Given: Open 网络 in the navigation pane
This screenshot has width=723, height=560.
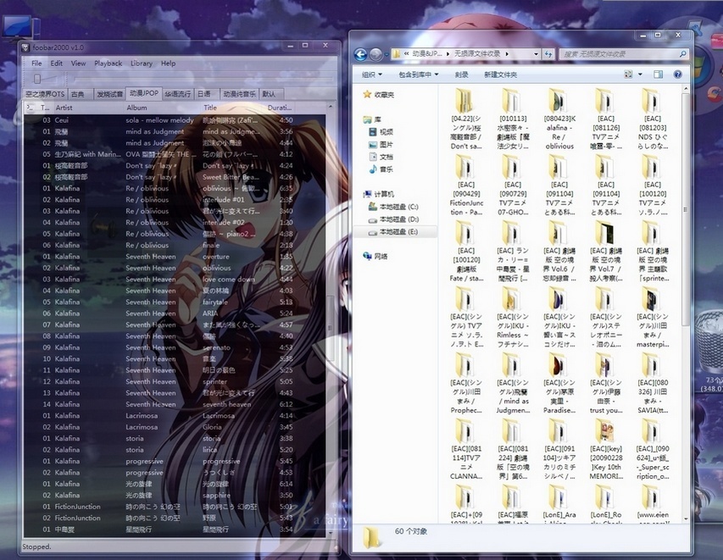Looking at the screenshot, I should pyautogui.click(x=375, y=256).
